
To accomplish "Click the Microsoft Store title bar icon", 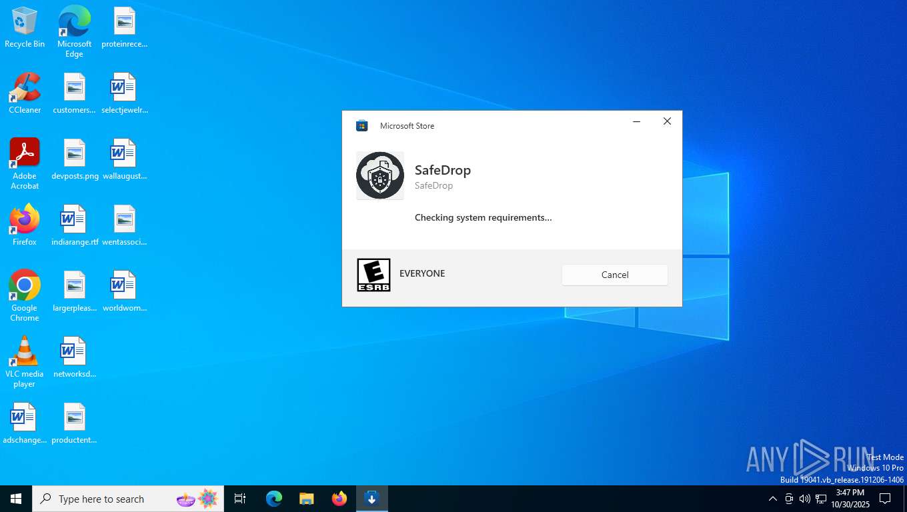I will tap(362, 125).
